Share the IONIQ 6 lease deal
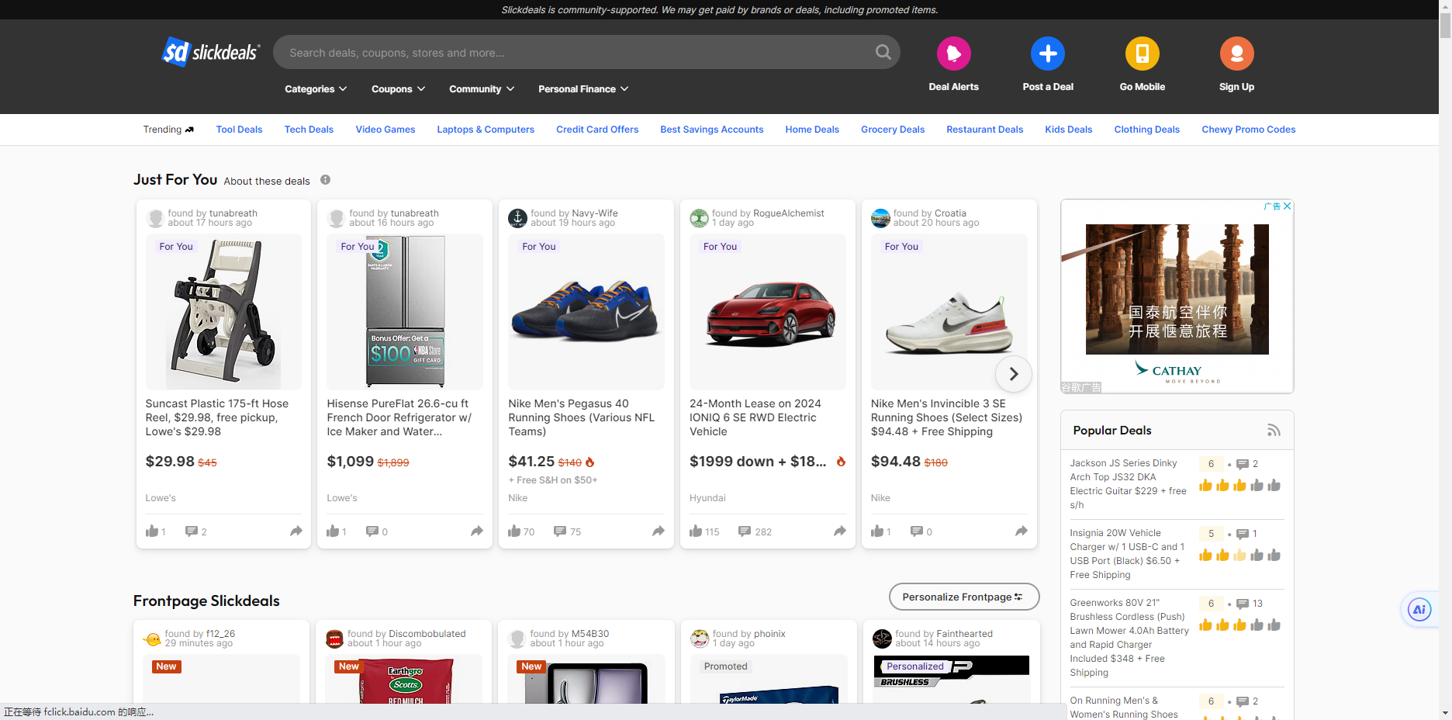This screenshot has width=1452, height=720. click(x=840, y=531)
